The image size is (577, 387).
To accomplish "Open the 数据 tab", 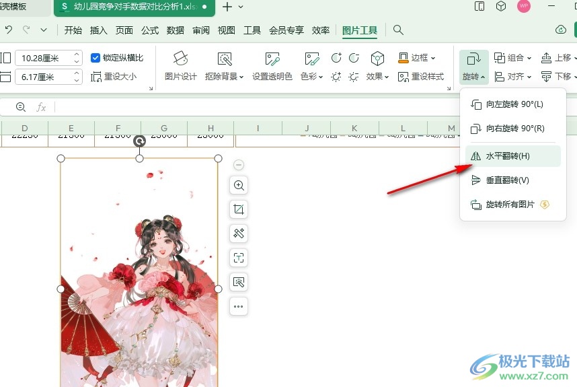I will coord(175,30).
